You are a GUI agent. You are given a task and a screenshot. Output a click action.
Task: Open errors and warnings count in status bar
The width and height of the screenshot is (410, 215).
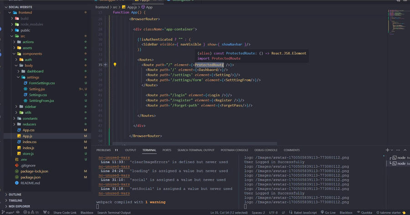tap(31, 212)
